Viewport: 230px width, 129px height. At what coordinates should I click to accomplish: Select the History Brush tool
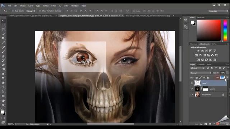pyautogui.click(x=3, y=61)
